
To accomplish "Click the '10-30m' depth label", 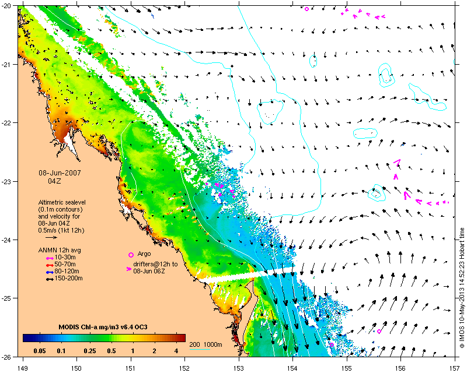I will [65, 257].
